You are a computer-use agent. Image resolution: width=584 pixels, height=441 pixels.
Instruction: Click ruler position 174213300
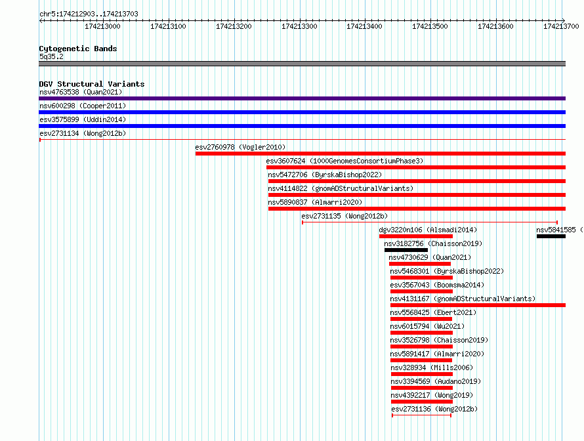[x=299, y=26]
